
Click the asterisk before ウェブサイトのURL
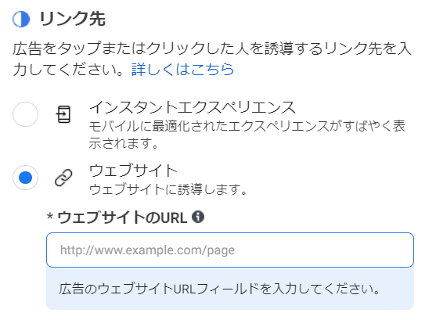(49, 217)
